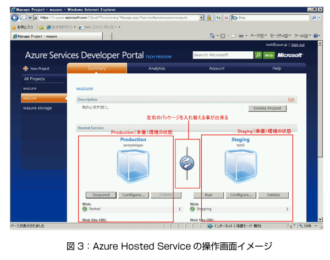Switch to the Analytics tab
The image size is (330, 260).
click(x=157, y=68)
